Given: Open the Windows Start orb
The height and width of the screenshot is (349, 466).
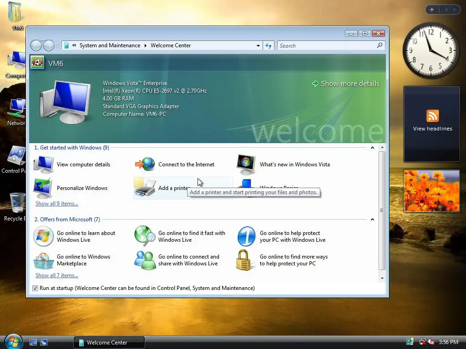Looking at the screenshot, I should [13, 342].
